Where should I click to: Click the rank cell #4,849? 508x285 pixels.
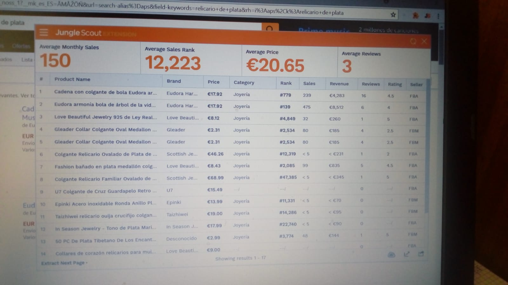[x=288, y=119]
